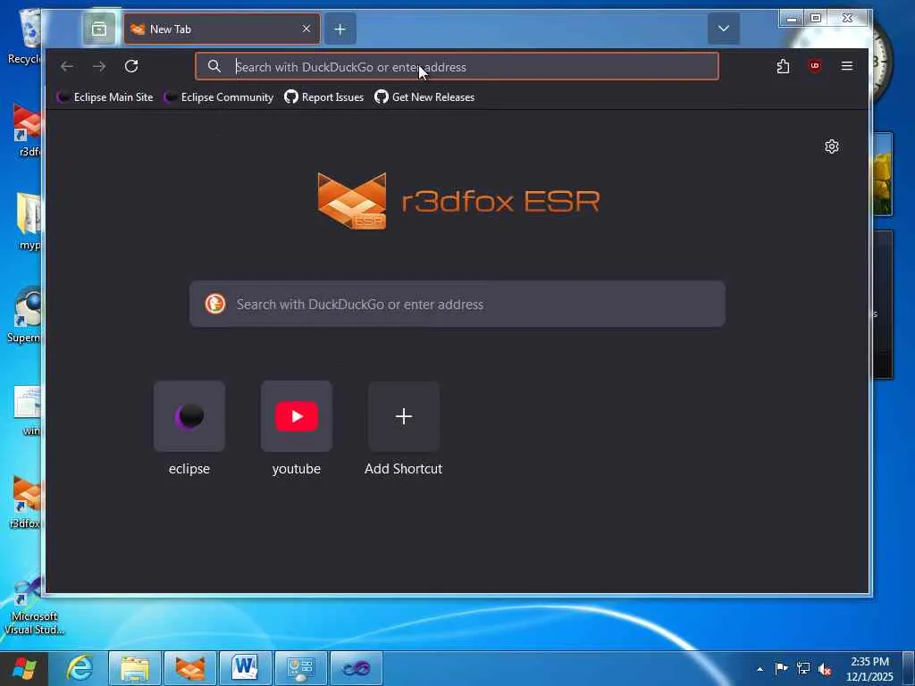Screen dimensions: 915x686
Task: Open File Explorer from taskbar
Action: [x=135, y=668]
